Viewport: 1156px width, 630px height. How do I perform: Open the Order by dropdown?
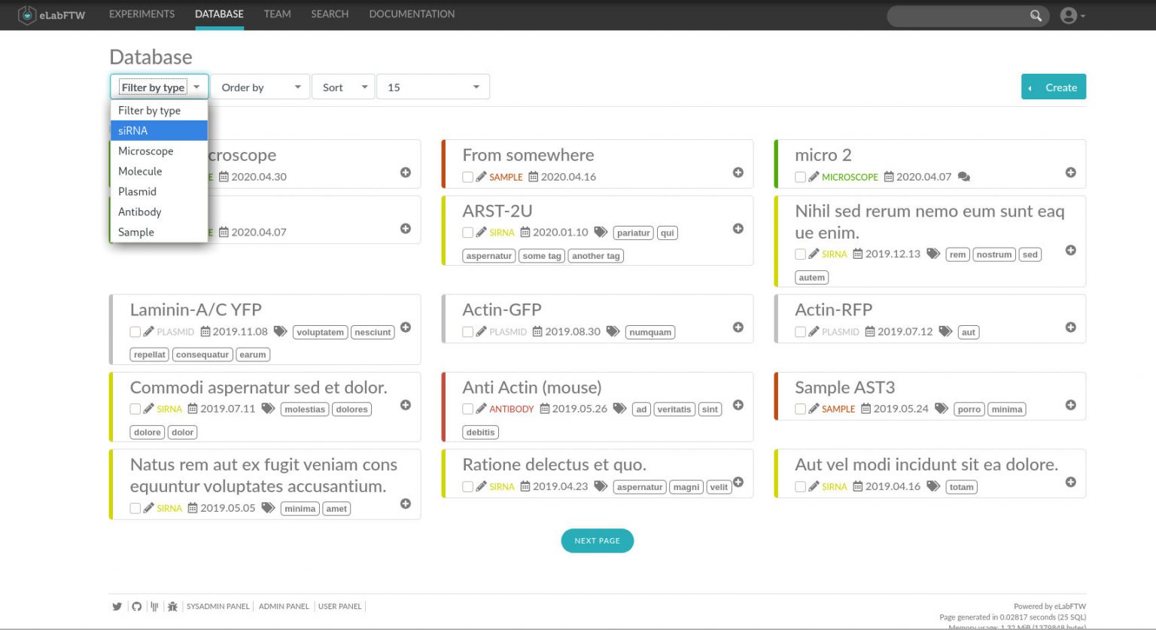pos(260,87)
